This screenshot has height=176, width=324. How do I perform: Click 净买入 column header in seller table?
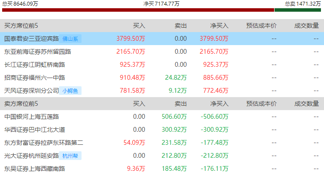click(219, 104)
